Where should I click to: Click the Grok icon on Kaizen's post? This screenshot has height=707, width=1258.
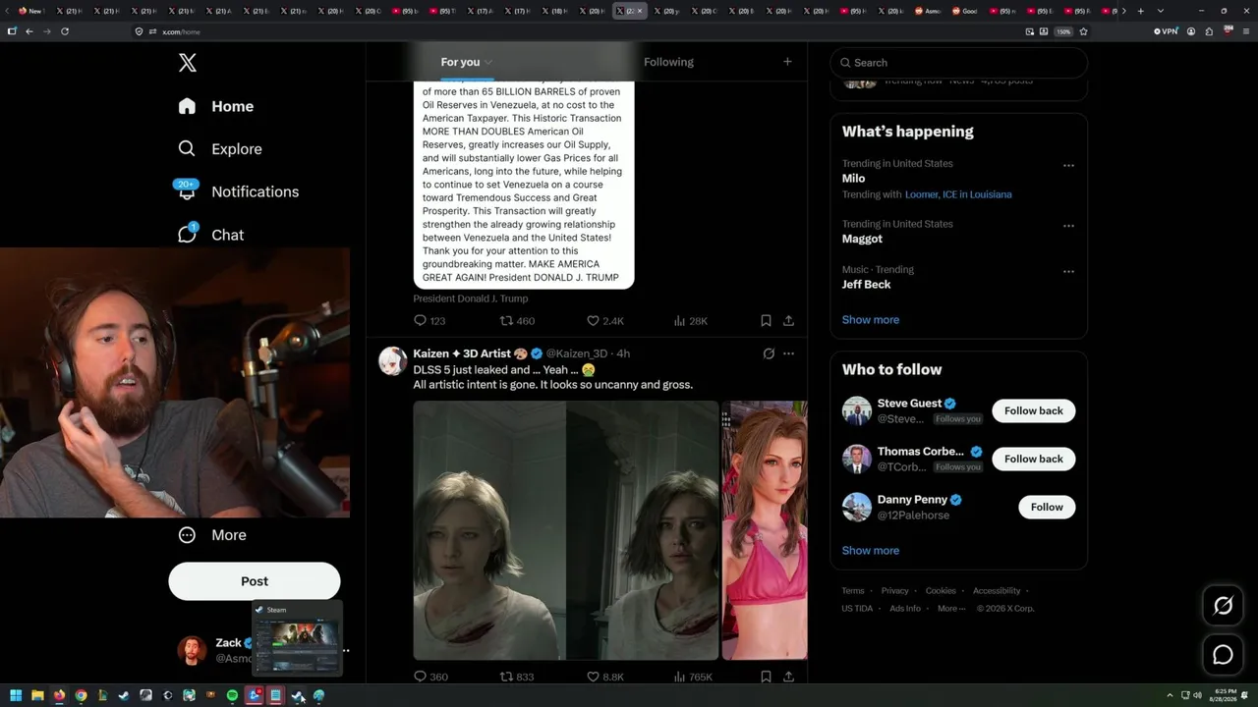[769, 353]
